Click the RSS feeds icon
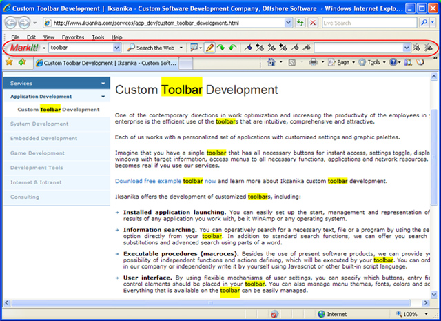 (x=292, y=62)
